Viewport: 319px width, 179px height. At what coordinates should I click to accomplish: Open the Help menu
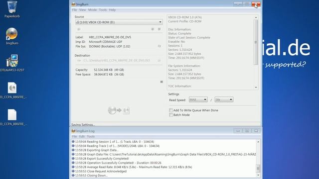pos(112,10)
